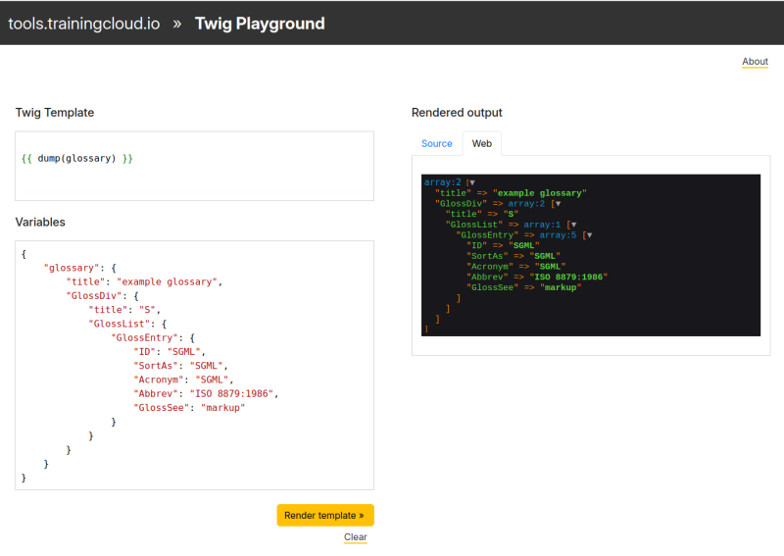
Task: Select the Web output tab
Action: tap(481, 143)
